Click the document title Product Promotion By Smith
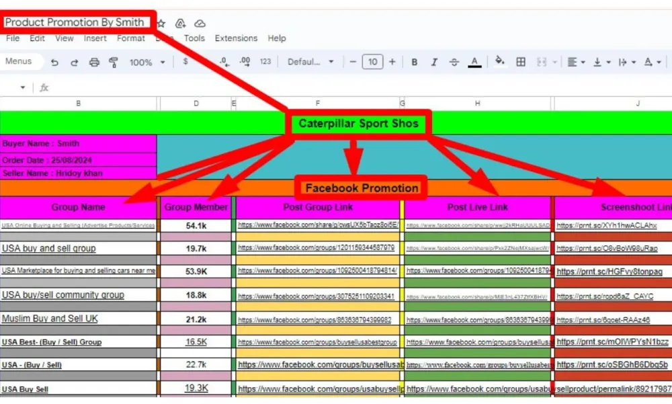This screenshot has width=672, height=404. tap(75, 22)
